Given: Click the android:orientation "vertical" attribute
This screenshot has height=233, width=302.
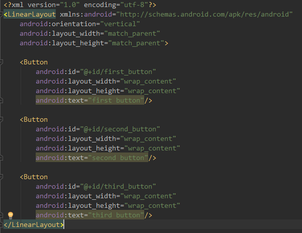Looking at the screenshot, I should point(80,24).
